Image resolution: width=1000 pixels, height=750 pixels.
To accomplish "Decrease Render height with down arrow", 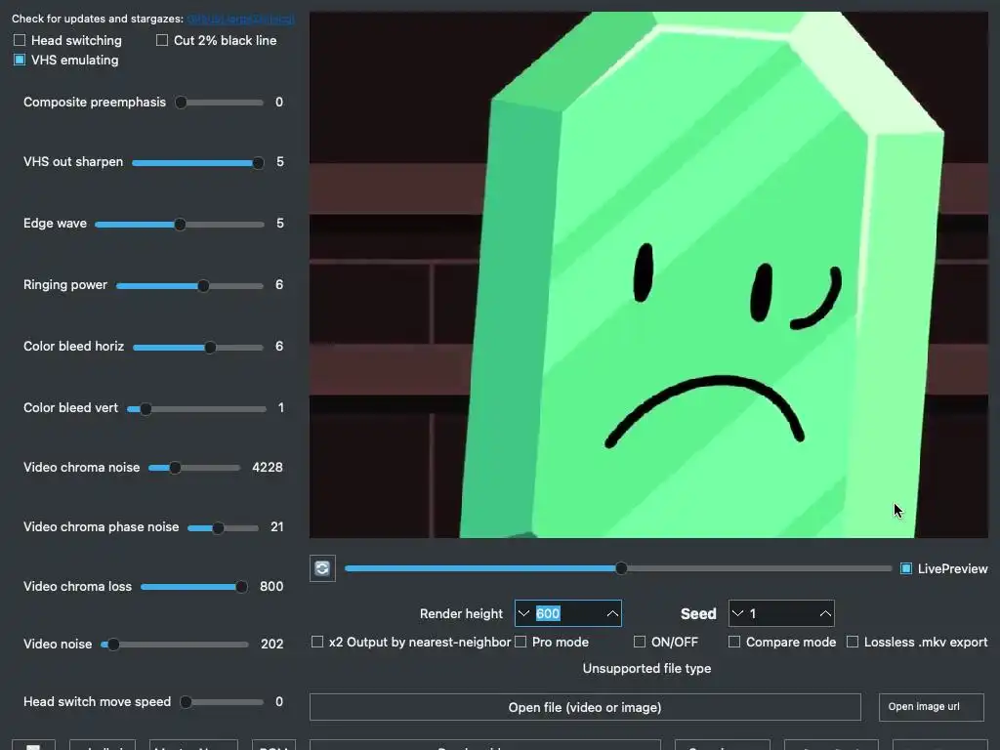I will pos(523,613).
